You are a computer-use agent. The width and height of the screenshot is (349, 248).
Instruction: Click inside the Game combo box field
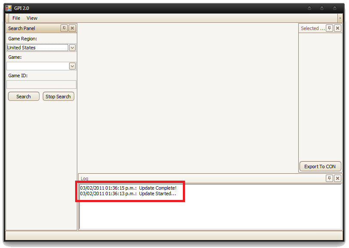[37, 66]
